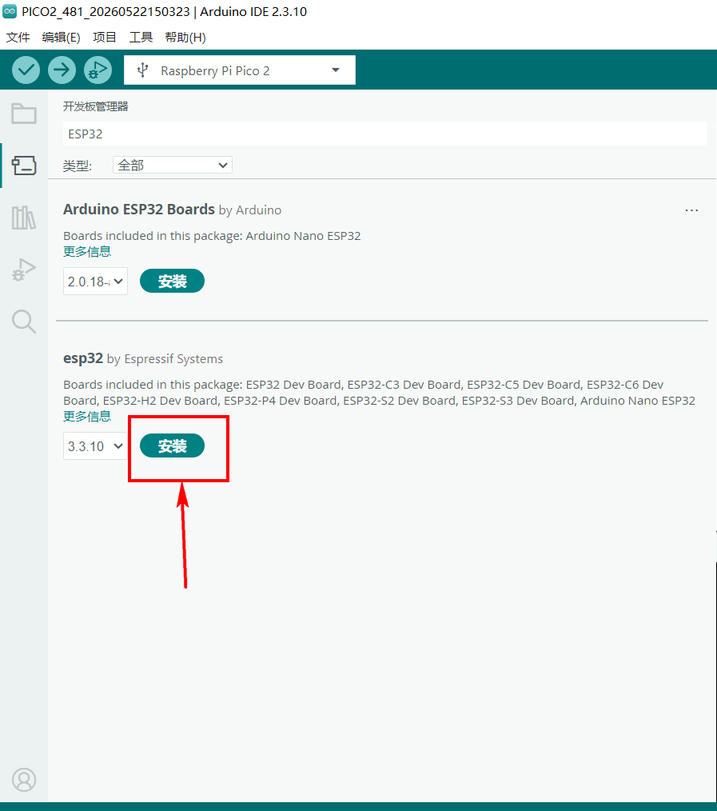Open the Raspberry Pi Pico 2 board selector
This screenshot has height=811, width=717.
click(x=240, y=70)
